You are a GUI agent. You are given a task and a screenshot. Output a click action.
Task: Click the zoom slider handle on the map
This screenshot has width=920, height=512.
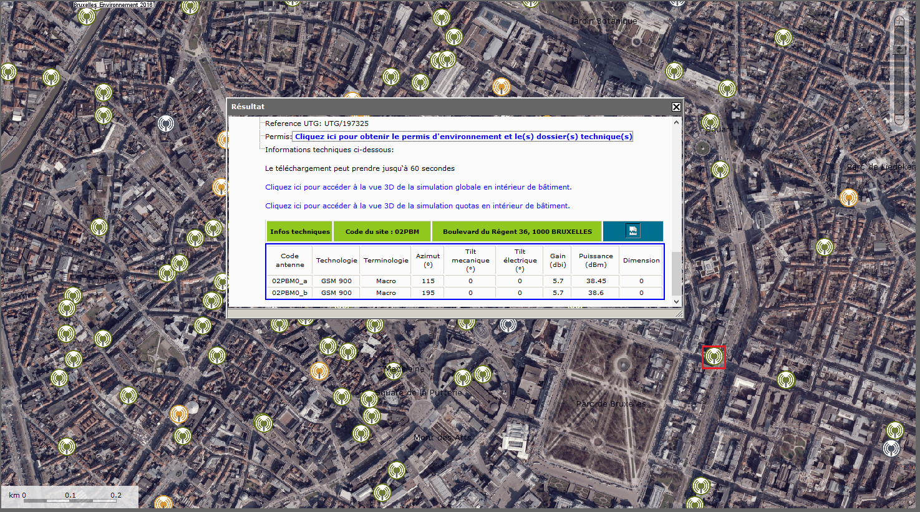click(899, 49)
